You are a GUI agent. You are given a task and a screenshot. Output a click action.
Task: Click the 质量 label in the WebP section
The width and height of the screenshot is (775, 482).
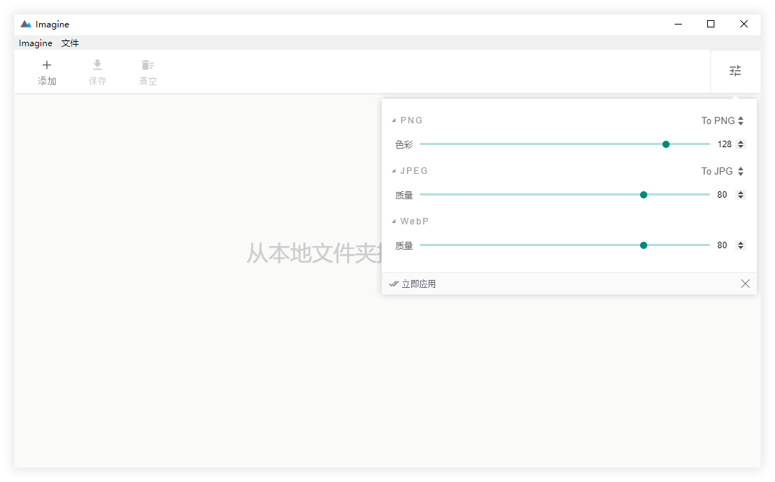404,245
